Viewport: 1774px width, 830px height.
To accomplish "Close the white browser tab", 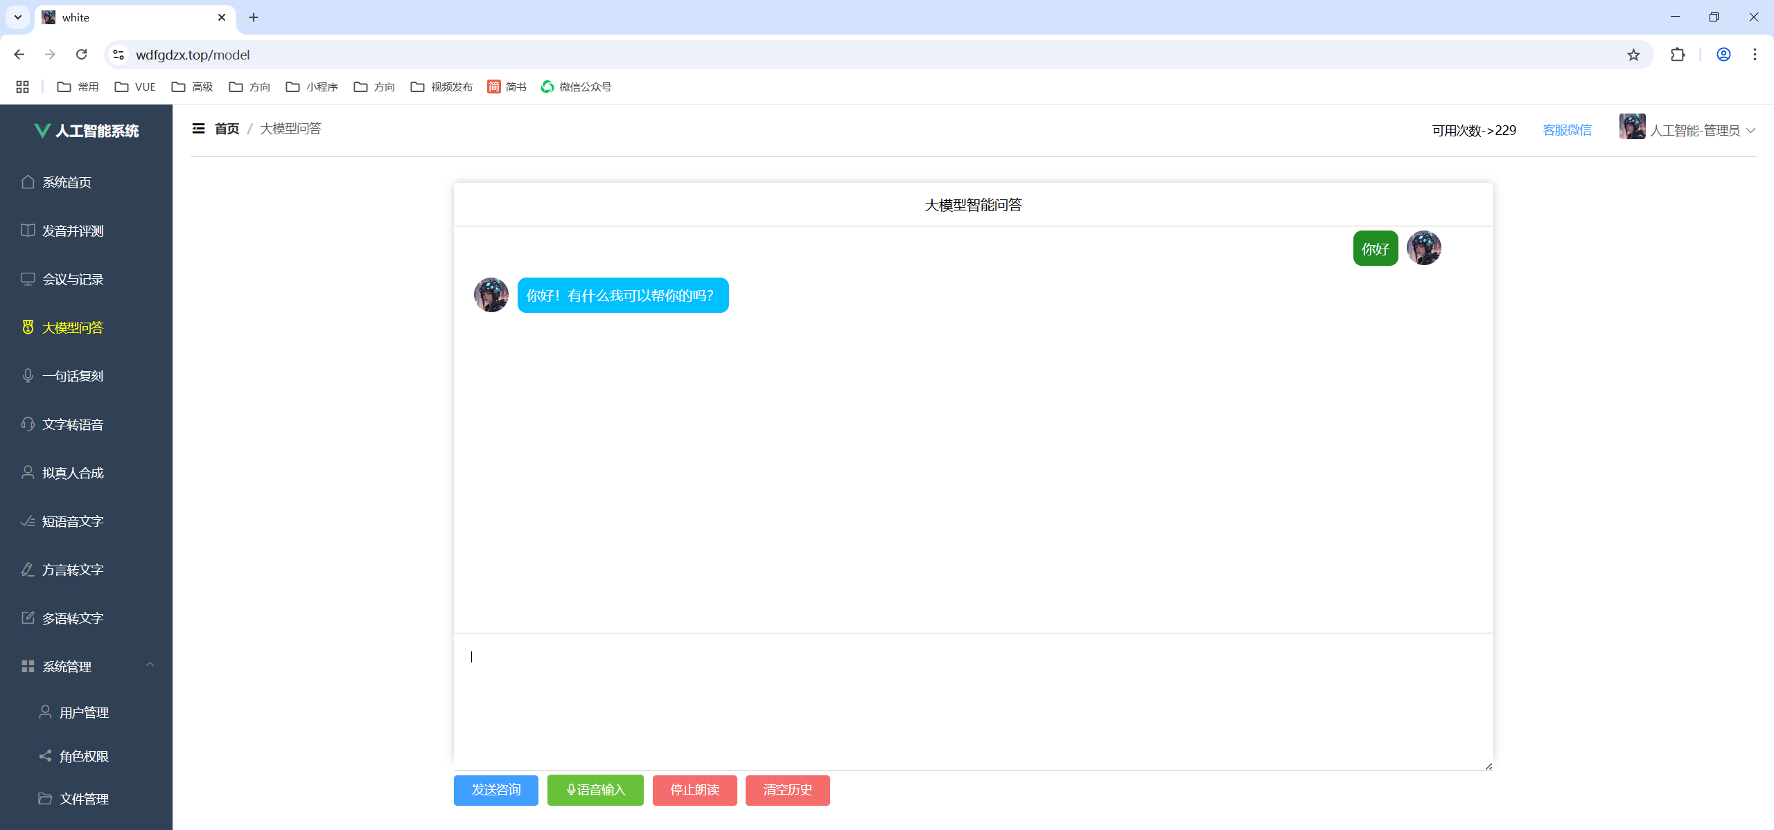I will 222,17.
